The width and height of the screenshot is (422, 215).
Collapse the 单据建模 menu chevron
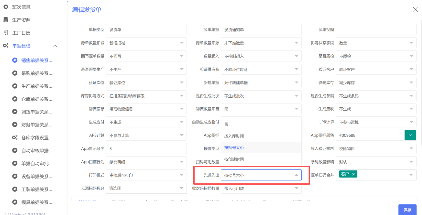click(x=55, y=46)
